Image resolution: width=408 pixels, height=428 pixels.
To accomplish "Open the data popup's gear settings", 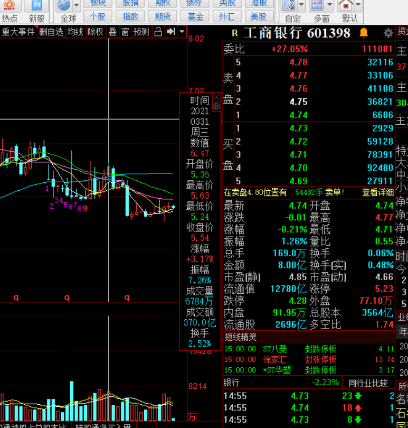I will point(216,106).
